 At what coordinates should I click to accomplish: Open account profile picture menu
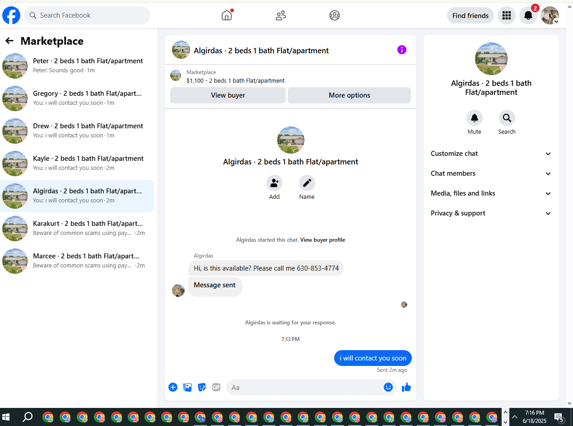pos(550,15)
